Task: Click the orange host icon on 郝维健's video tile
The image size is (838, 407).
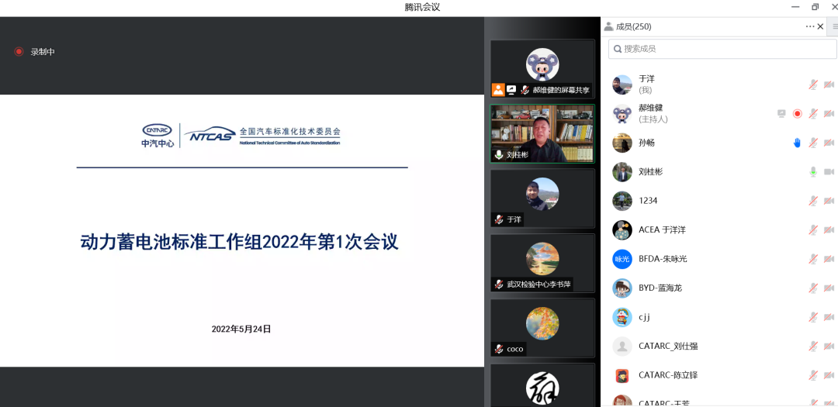Action: (x=498, y=90)
